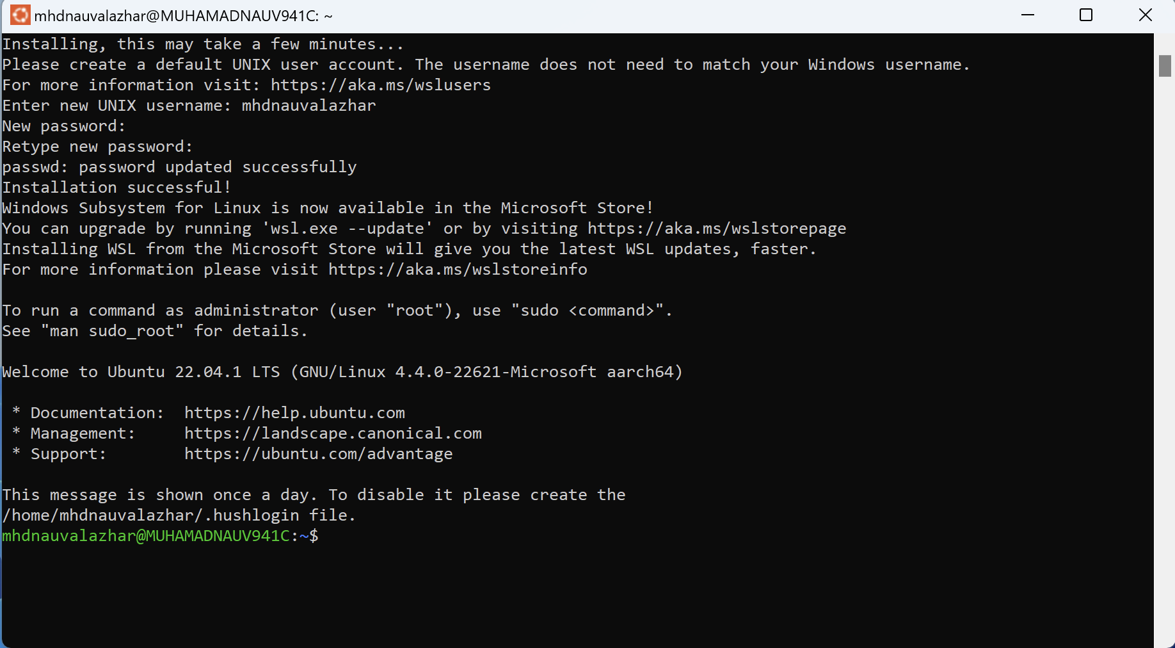Select the green prompt username text
The image size is (1175, 648).
coord(146,537)
